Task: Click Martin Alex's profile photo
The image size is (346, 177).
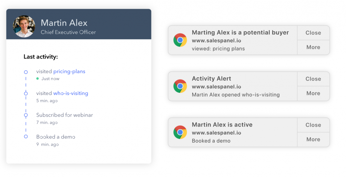Action: (x=24, y=26)
